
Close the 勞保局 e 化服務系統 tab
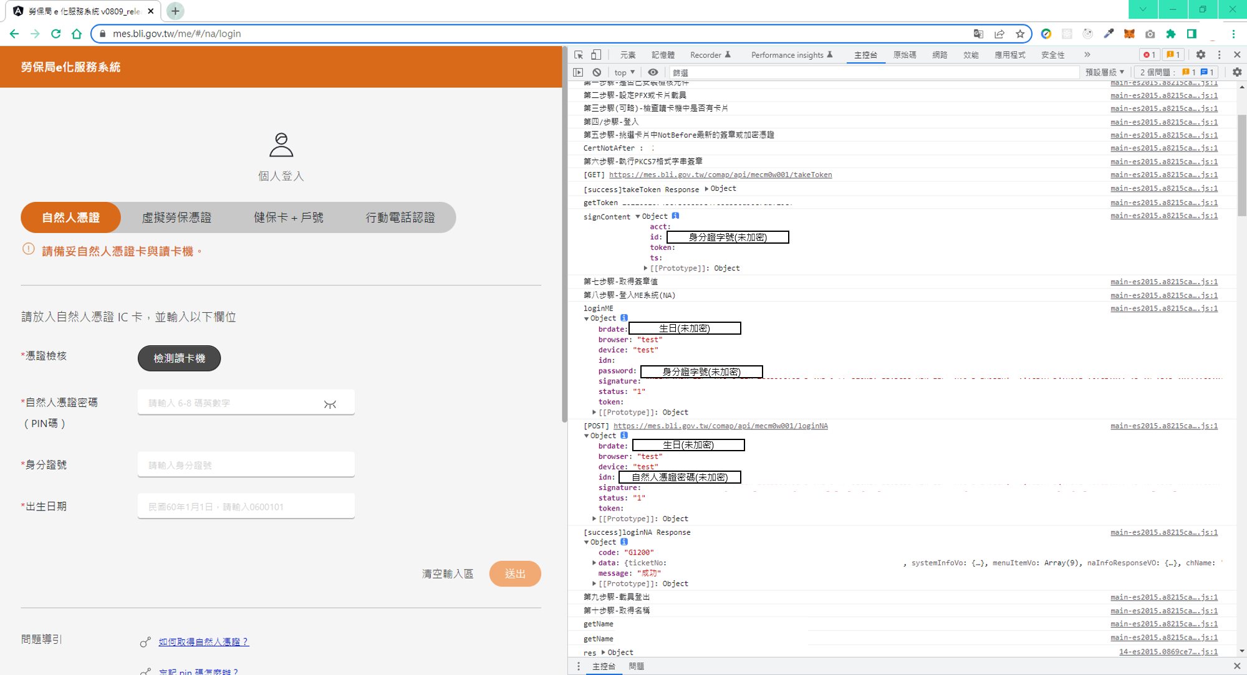tap(151, 11)
